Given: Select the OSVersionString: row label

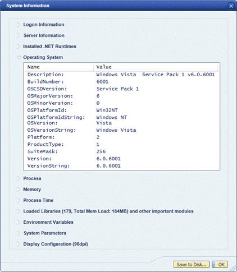Looking at the screenshot, I should pyautogui.click(x=52, y=130).
